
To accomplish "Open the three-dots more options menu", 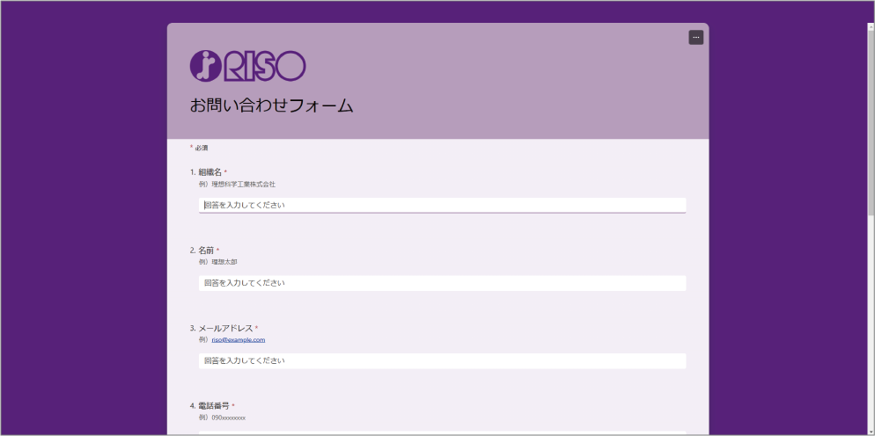I will click(695, 37).
